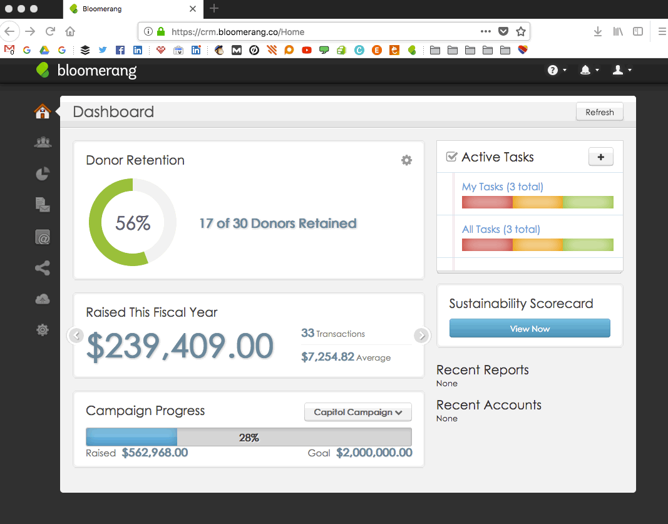This screenshot has width=668, height=524.
Task: Click the Refresh button
Action: click(x=599, y=112)
